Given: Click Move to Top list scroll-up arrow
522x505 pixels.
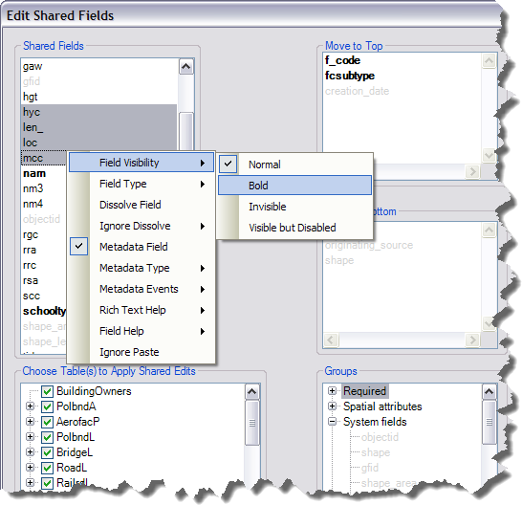Looking at the screenshot, I should pos(489,60).
